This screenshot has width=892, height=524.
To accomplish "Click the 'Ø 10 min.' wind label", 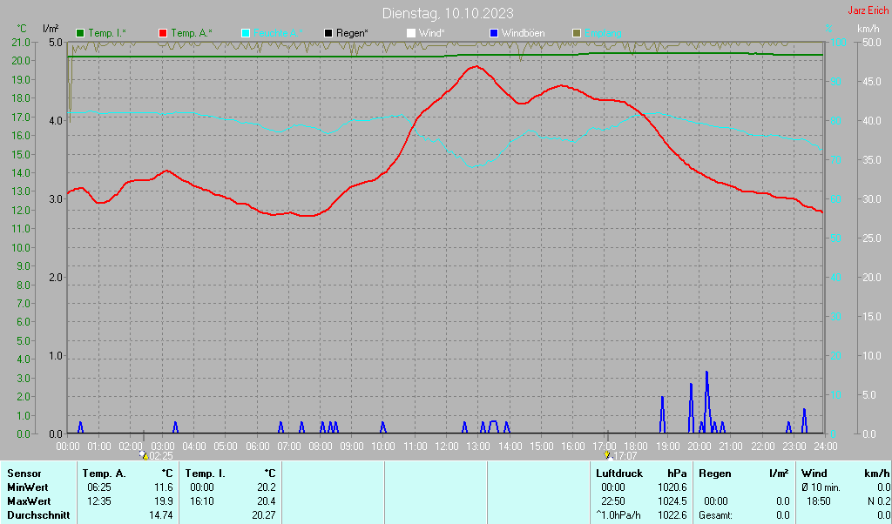I will coord(821,487).
